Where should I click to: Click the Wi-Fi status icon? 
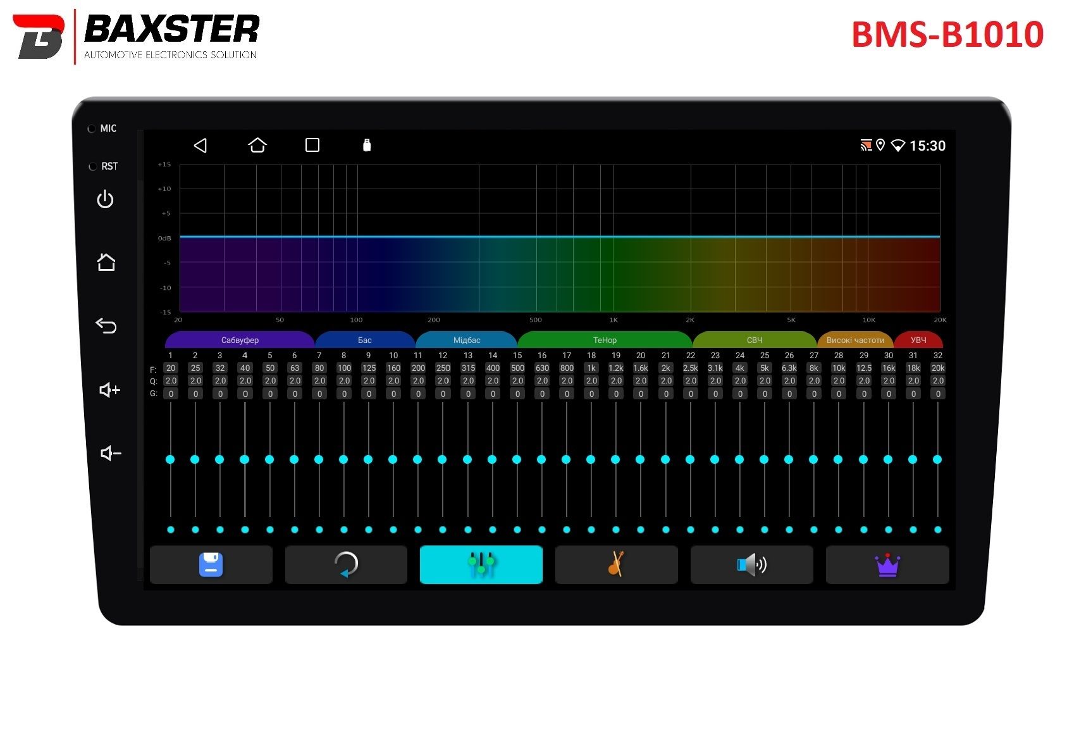[897, 146]
